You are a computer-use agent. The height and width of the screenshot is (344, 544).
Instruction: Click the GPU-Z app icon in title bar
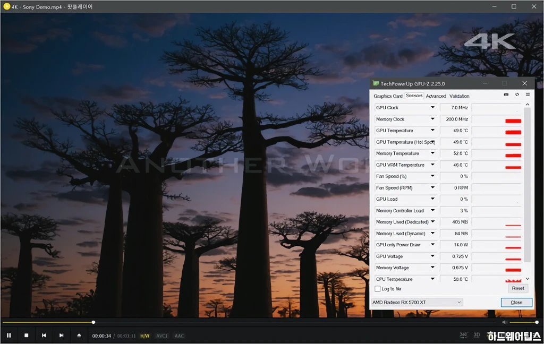click(x=376, y=83)
